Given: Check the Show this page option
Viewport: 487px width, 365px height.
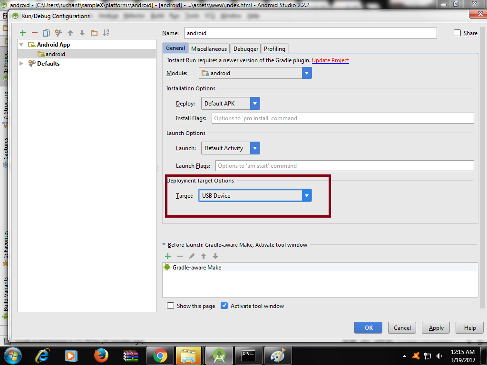Looking at the screenshot, I should [x=171, y=306].
